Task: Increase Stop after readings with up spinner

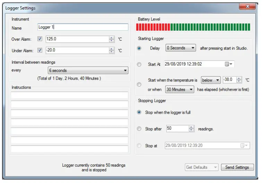Action: 191,127
